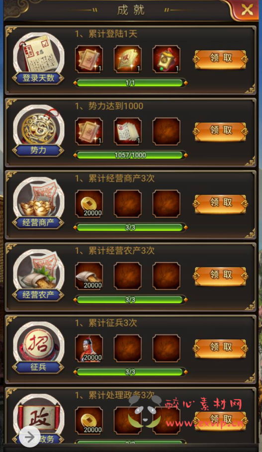
Task: Tap the 势力 jade medallion icon
Action: tap(38, 126)
